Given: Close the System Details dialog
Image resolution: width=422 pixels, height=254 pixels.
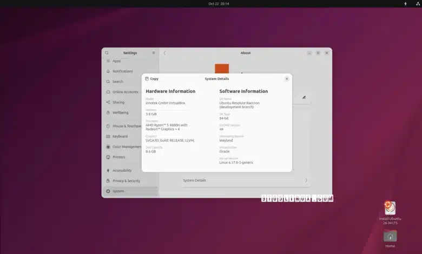Looking at the screenshot, I should pos(287,79).
